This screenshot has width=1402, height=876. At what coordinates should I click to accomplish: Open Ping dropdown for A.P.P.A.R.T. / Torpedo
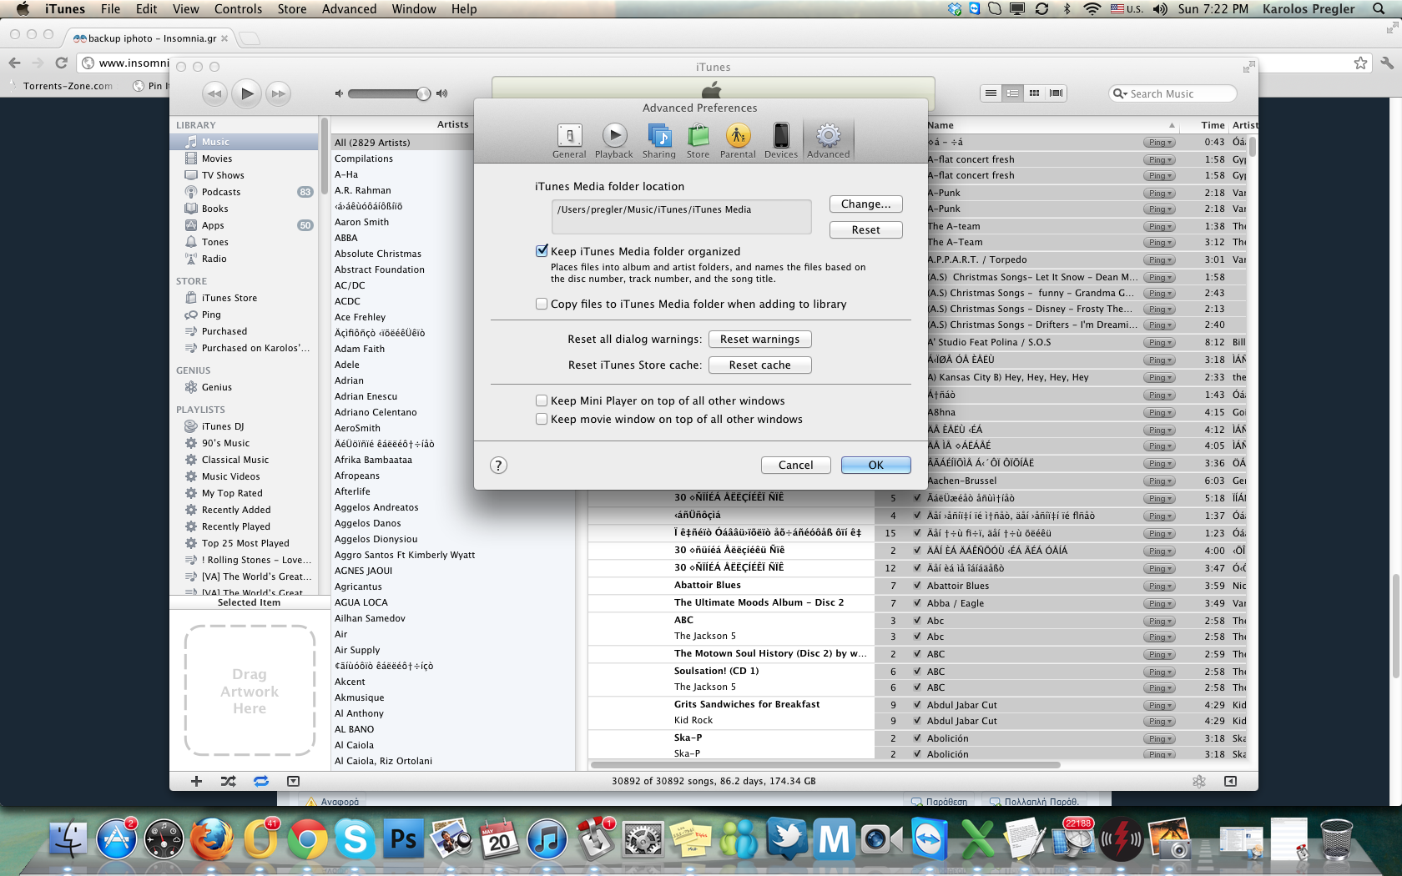(x=1158, y=260)
